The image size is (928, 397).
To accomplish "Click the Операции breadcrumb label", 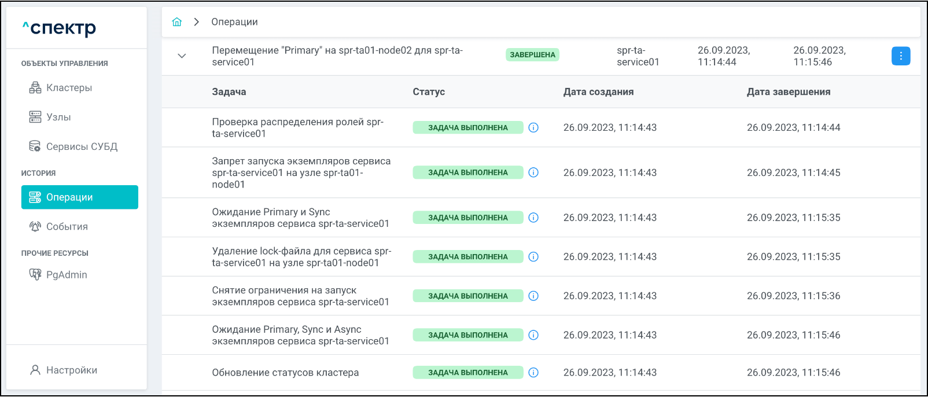I will [x=234, y=22].
